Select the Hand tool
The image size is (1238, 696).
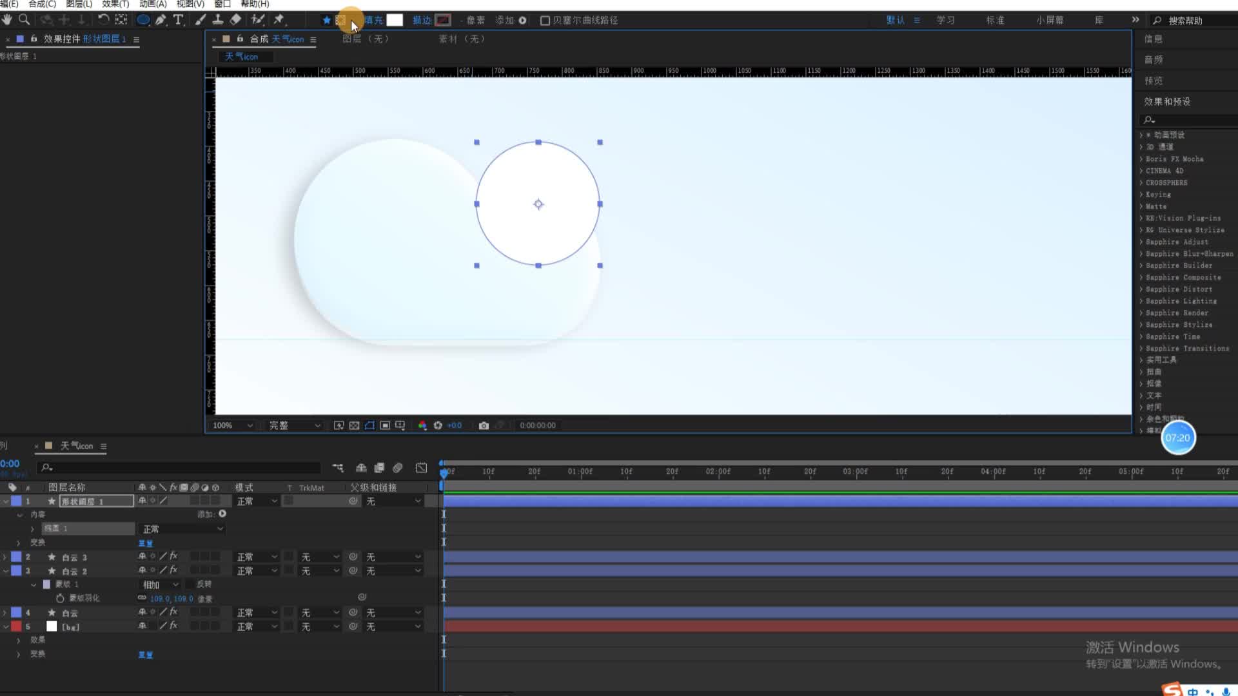click(7, 20)
